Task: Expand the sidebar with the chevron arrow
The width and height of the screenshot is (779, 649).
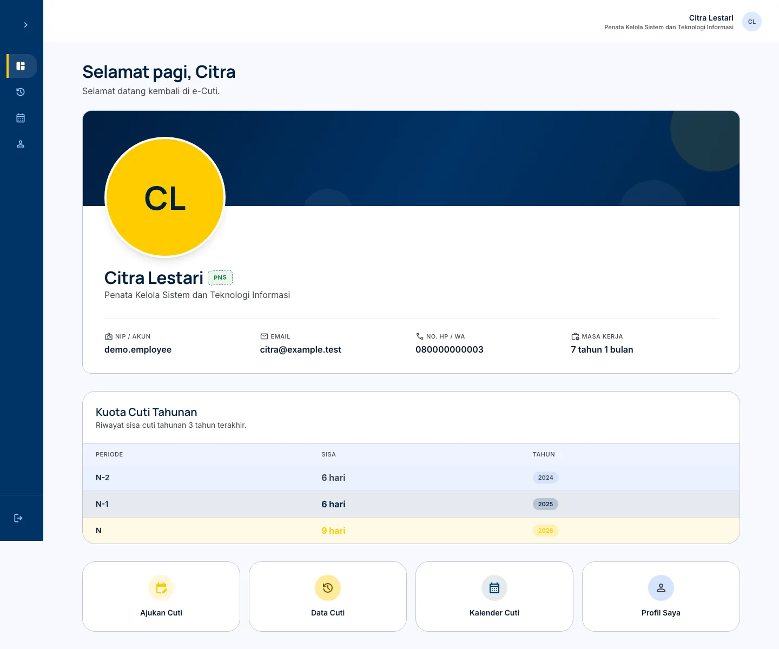Action: [x=25, y=25]
